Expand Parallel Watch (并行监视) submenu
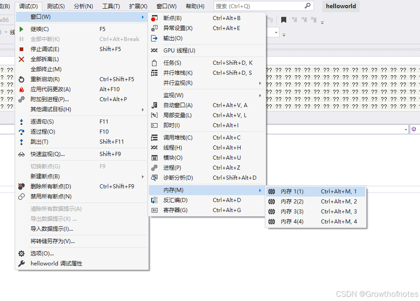The height and width of the screenshot is (301, 420). pos(260,83)
